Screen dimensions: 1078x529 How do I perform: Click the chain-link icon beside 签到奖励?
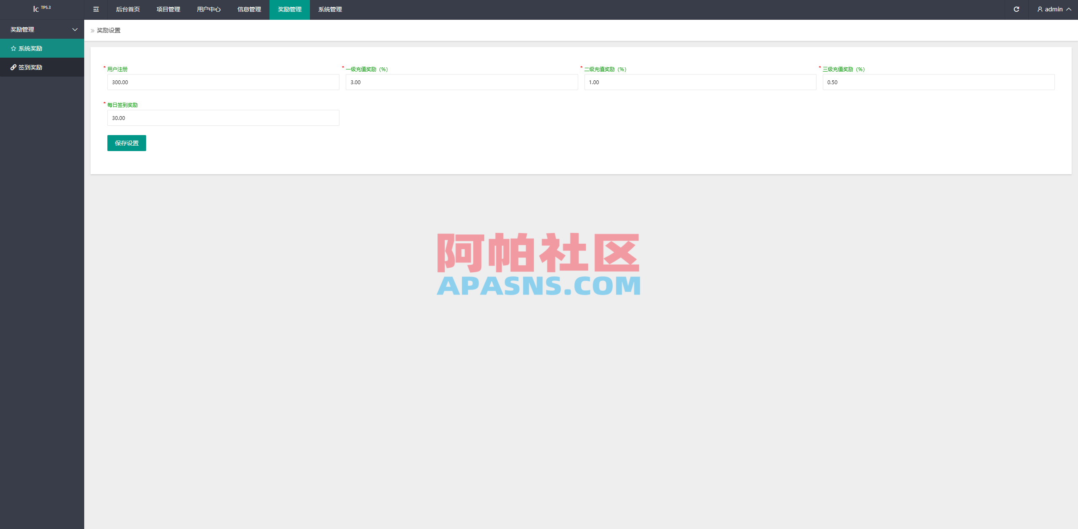13,67
